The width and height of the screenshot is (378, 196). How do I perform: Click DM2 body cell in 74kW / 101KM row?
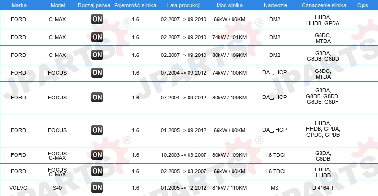pos(275,37)
